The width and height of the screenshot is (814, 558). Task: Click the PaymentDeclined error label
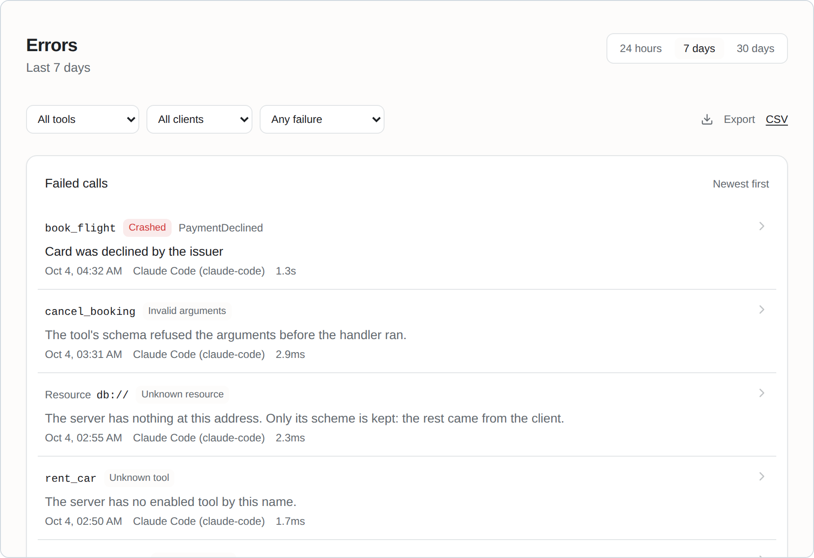click(221, 228)
